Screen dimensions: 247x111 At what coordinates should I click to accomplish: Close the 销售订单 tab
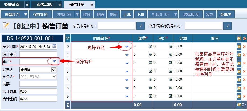tap(92, 5)
